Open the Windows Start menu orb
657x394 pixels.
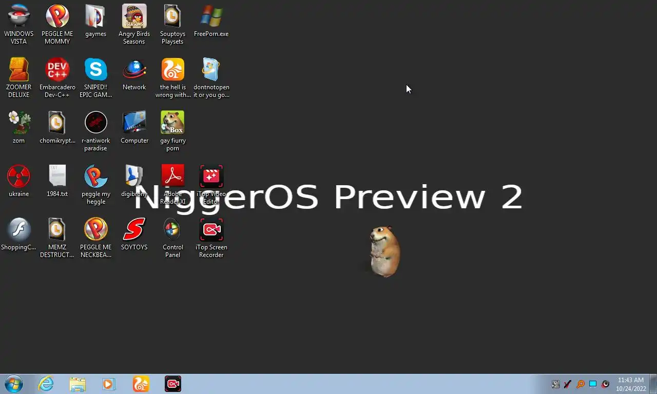14,384
